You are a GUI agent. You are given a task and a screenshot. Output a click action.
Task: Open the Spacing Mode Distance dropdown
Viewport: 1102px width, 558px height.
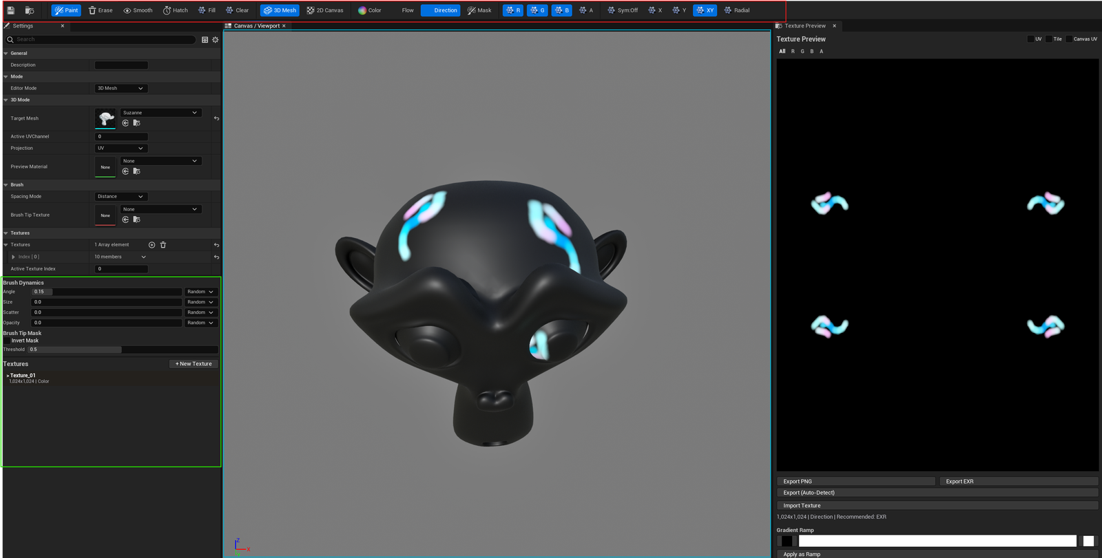click(x=121, y=196)
